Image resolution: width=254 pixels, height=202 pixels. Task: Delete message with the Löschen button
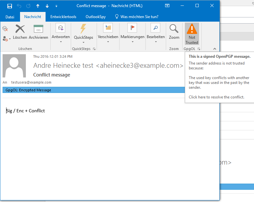coord(20,32)
